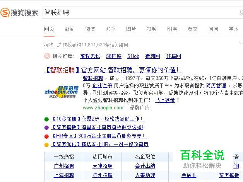Click the 简历模板 link in the bottom table

tap(229, 175)
